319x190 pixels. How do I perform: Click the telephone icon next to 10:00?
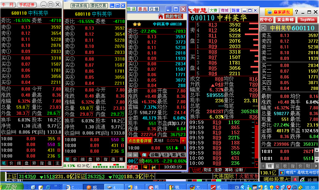click(302, 180)
